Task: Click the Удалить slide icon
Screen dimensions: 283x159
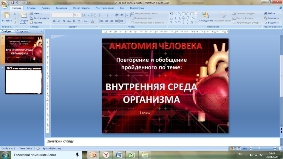Action: pos(36,22)
